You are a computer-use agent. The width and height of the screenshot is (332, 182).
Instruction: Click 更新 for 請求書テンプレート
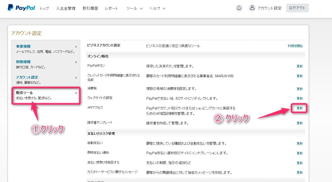300,123
